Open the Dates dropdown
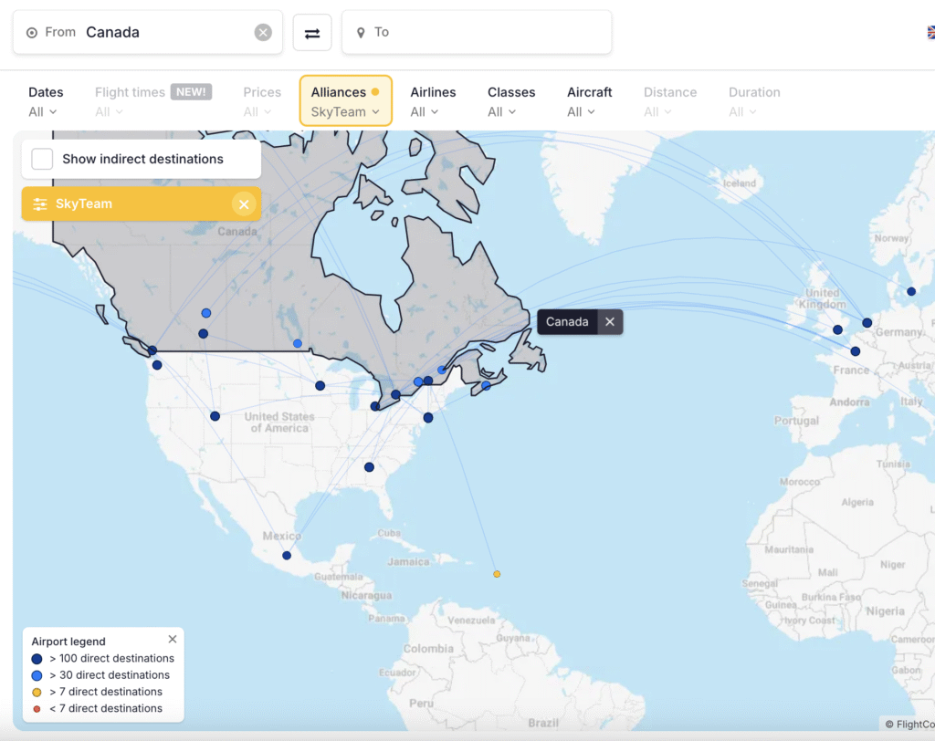935x741 pixels. [x=44, y=101]
